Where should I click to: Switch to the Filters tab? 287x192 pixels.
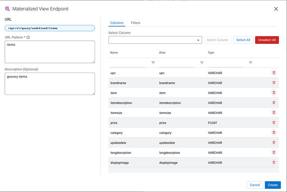135,23
